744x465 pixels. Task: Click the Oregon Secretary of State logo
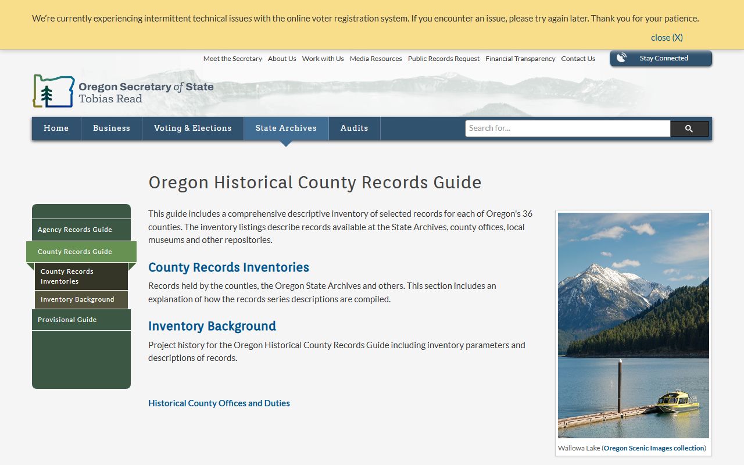[x=123, y=91]
